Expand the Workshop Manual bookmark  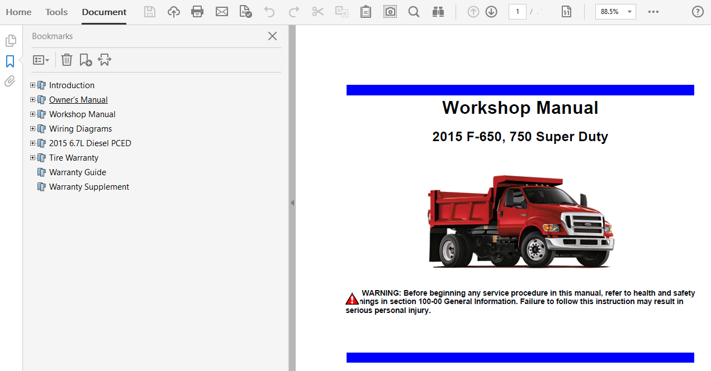click(32, 114)
